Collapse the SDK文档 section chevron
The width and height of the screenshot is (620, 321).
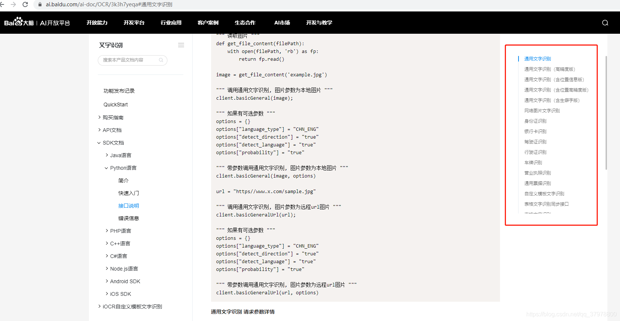point(99,143)
